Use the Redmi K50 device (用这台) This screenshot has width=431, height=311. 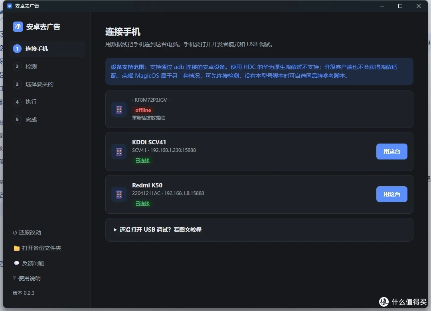click(392, 194)
